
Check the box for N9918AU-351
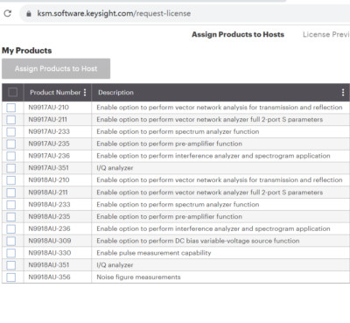11,265
